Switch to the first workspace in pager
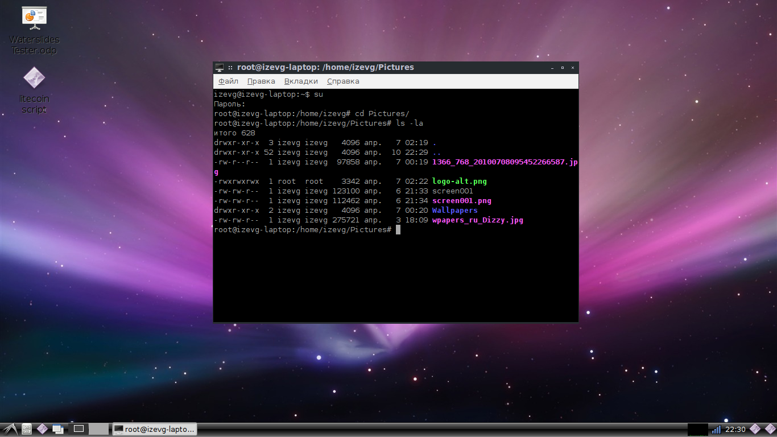The image size is (777, 437). (x=79, y=429)
